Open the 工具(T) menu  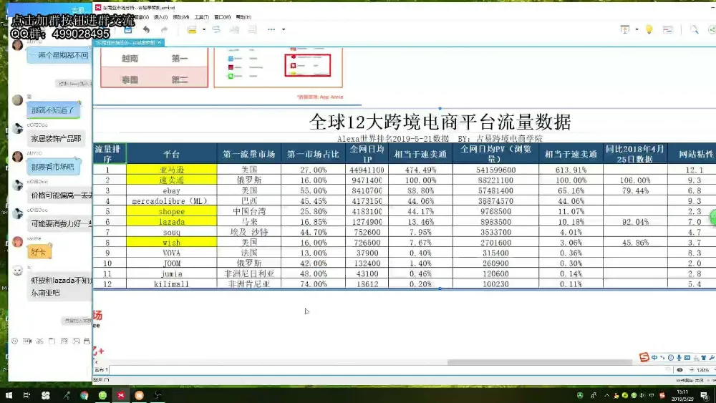click(201, 17)
